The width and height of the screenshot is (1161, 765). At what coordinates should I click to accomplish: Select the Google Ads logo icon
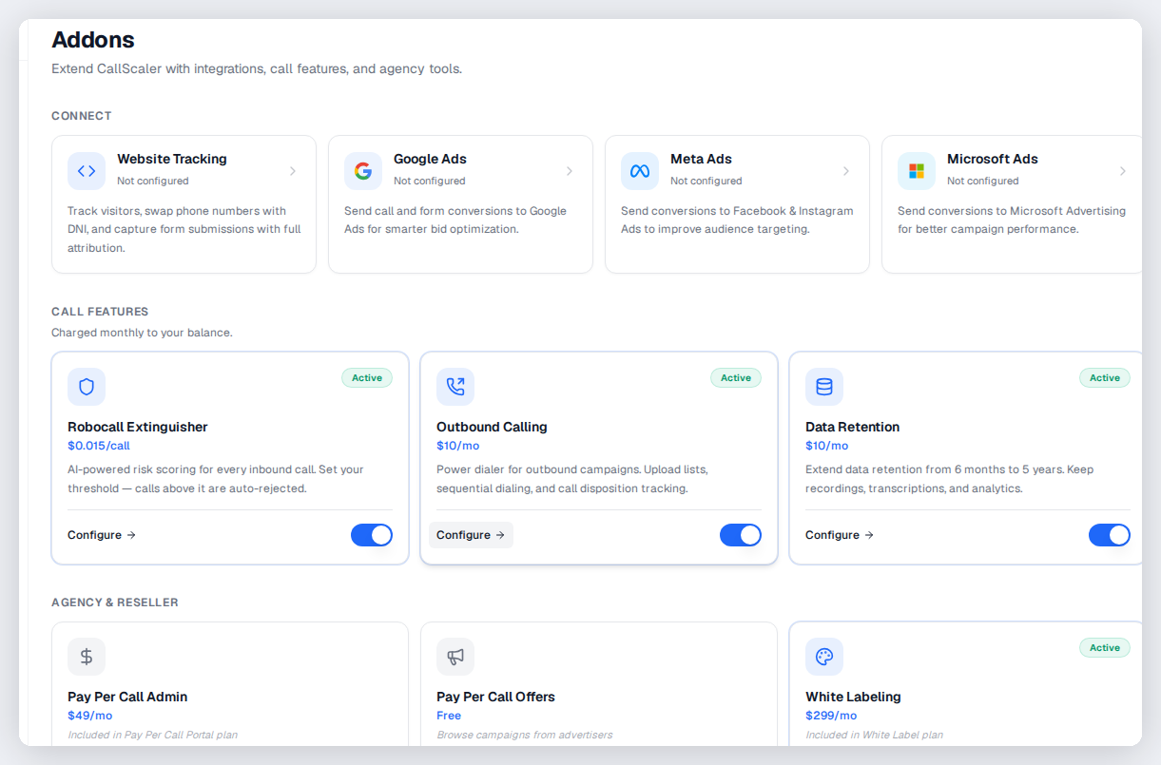[363, 171]
